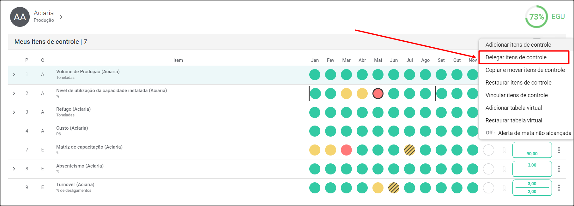This screenshot has width=574, height=206.
Task: Open the chevron next to Aciaria Produção
Action: tap(61, 17)
